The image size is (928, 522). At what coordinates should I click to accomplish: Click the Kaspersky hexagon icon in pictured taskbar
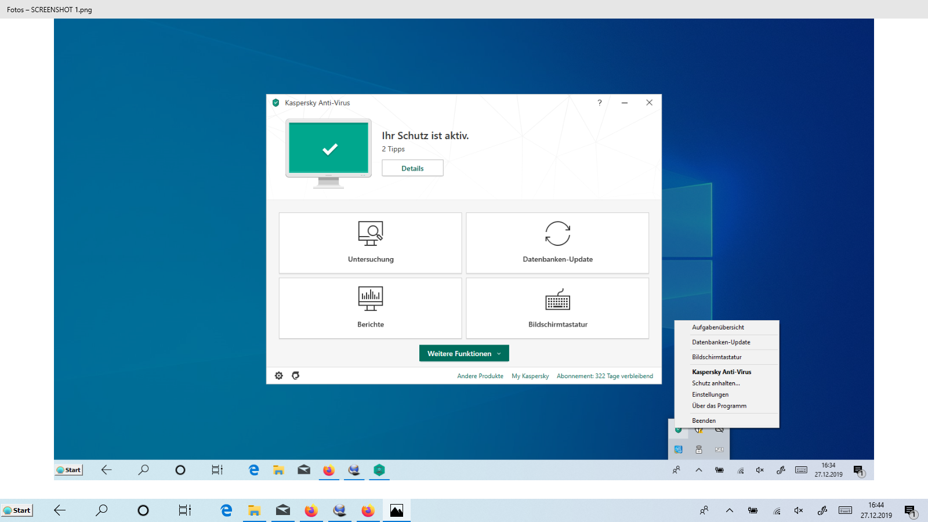[x=379, y=470]
